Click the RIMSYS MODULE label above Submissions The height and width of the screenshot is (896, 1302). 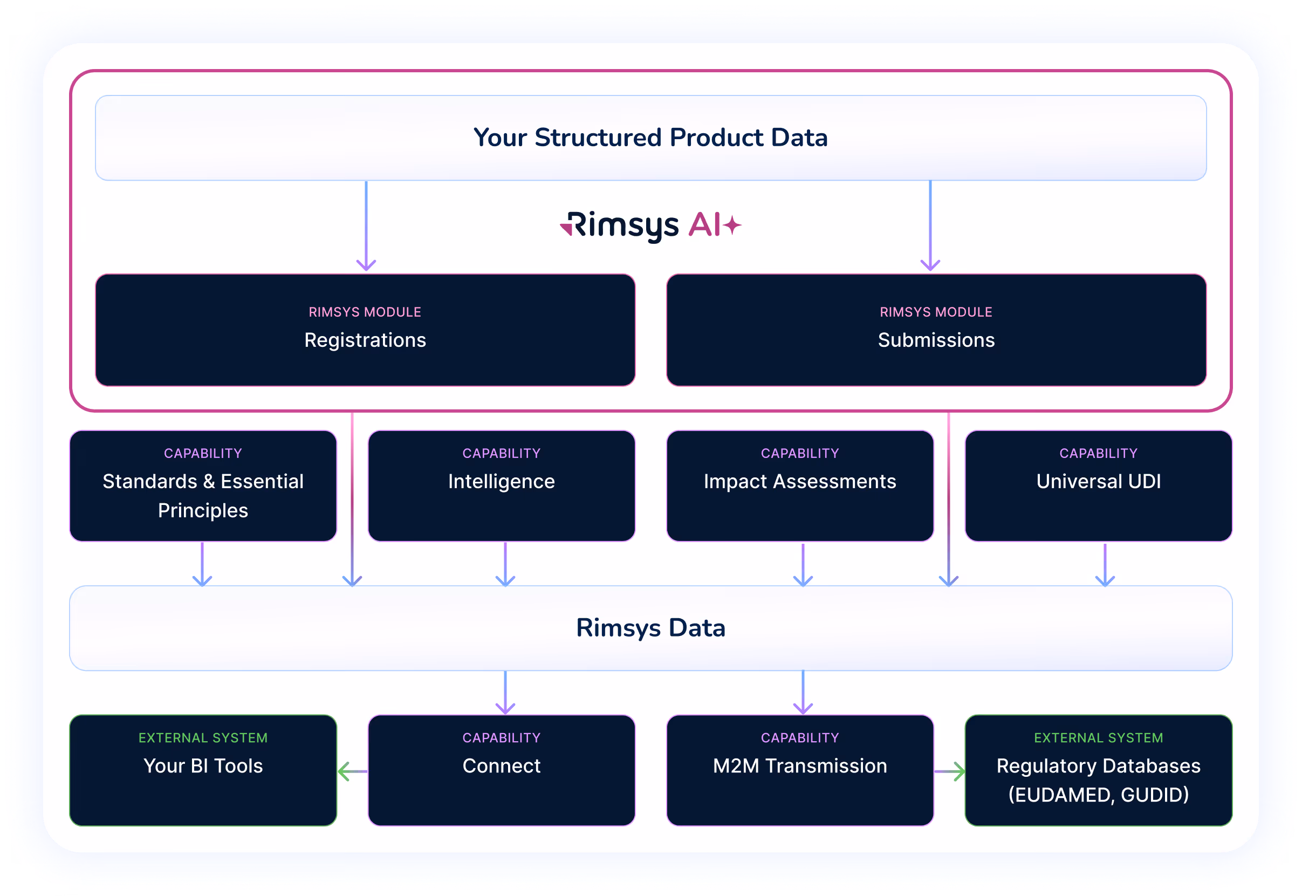tap(936, 312)
